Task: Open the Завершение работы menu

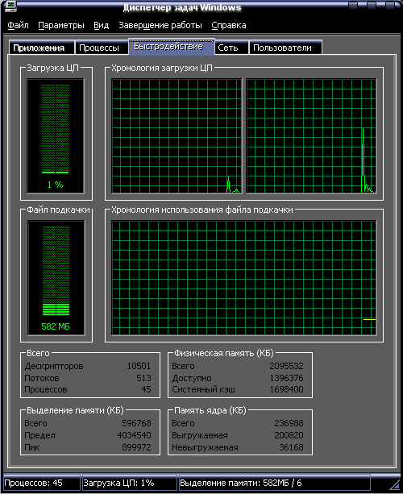Action: 160,25
